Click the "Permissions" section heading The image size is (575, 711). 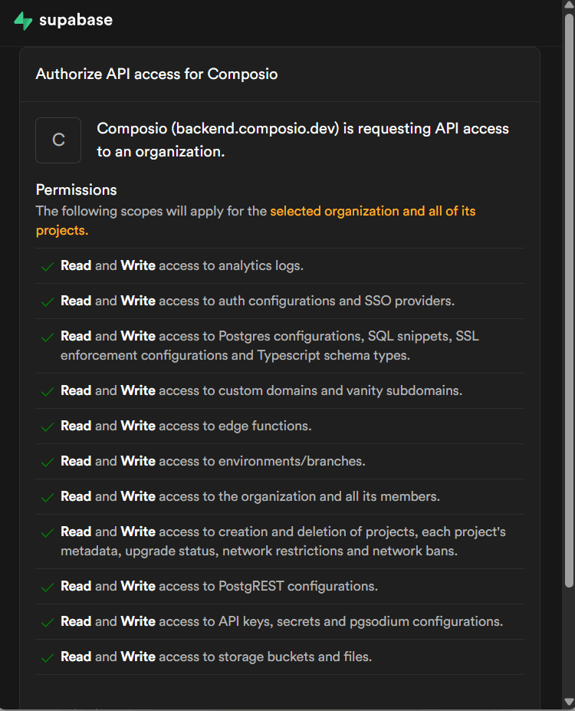pos(76,189)
